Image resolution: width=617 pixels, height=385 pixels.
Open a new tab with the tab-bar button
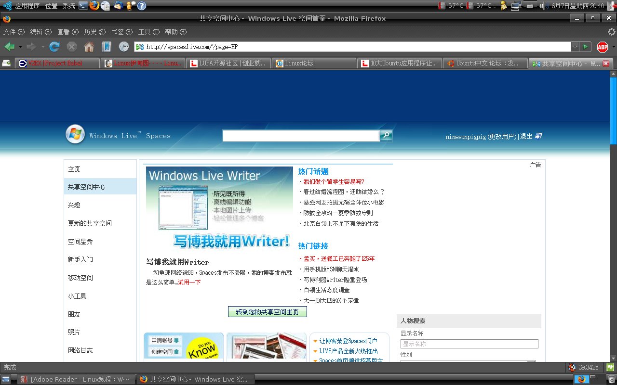tap(6, 63)
